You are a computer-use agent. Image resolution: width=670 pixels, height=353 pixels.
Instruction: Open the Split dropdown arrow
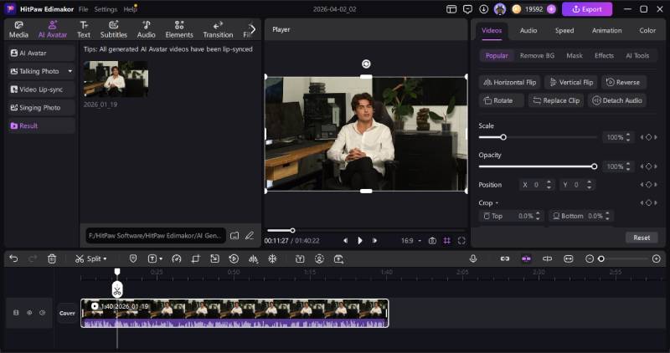coord(105,258)
